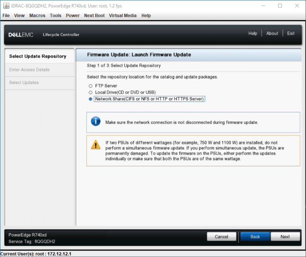Click the blue information icon
The width and height of the screenshot is (306, 257).
pos(96,121)
